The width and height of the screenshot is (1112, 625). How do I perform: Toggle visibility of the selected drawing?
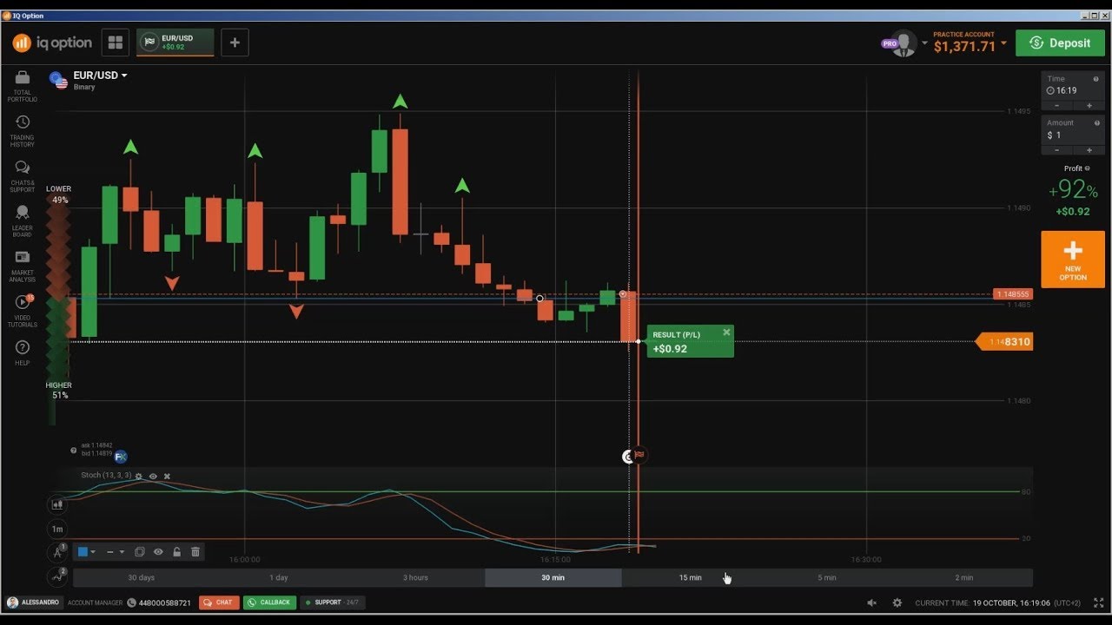[x=158, y=551]
